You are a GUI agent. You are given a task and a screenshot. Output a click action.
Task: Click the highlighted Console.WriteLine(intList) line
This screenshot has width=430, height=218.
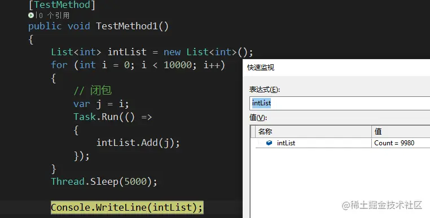point(127,207)
